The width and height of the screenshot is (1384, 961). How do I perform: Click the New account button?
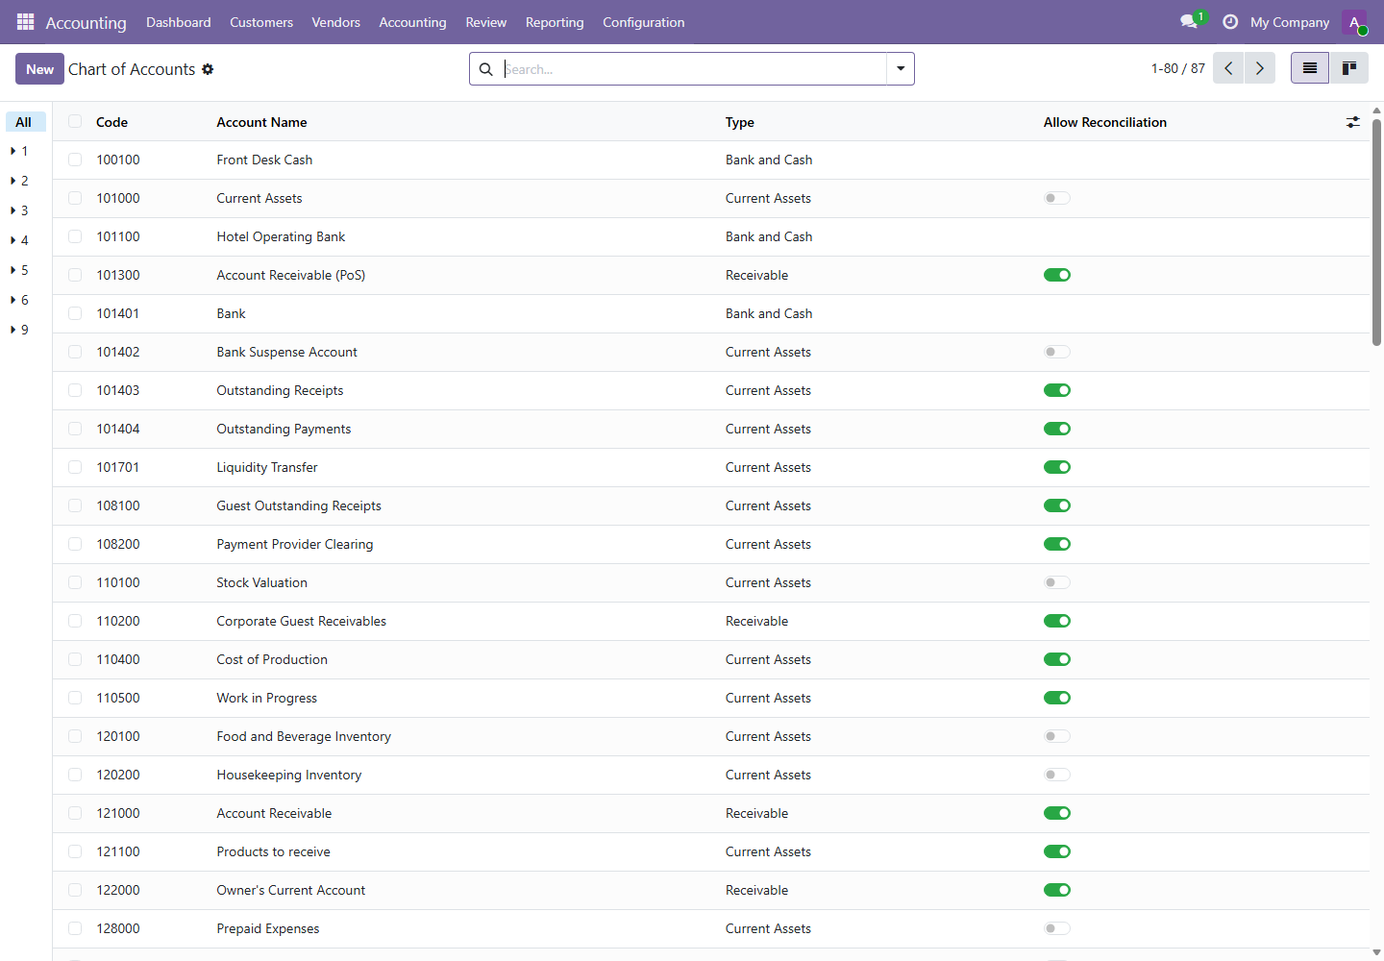tap(39, 69)
